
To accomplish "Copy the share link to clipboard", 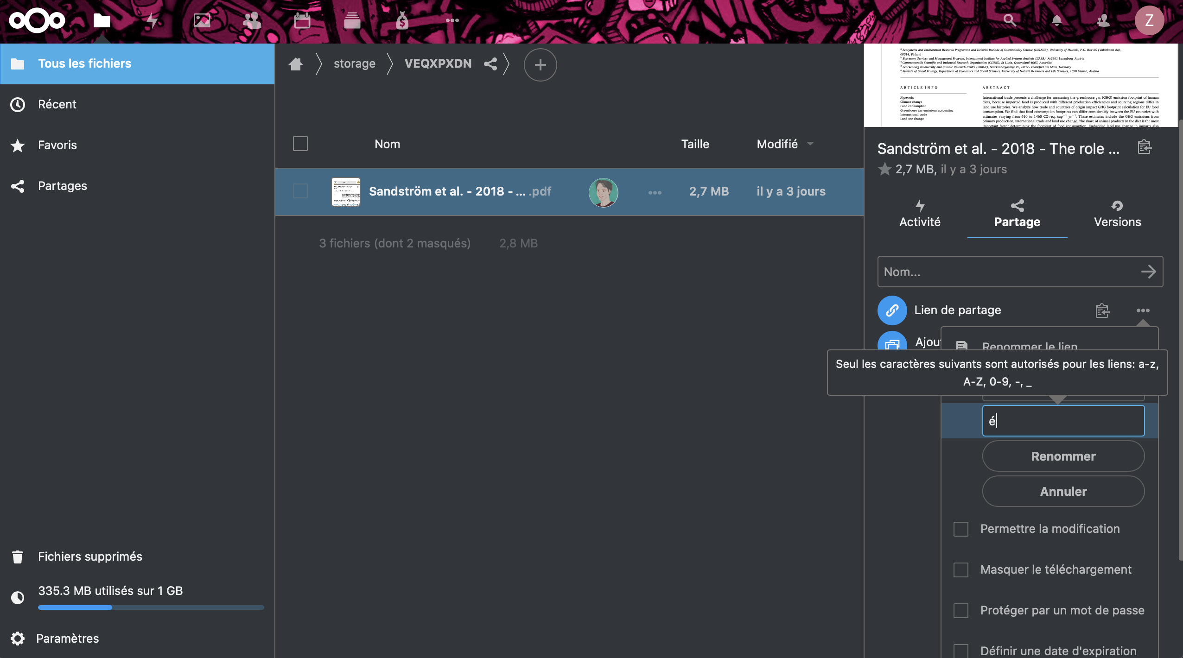I will pos(1102,310).
